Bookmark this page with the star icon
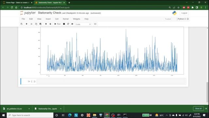Viewport: 209px width, 118px height. (x=179, y=8)
